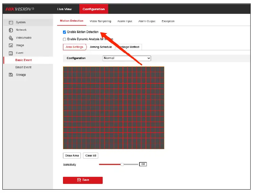
Task: Click the Sensitivity value input box
Action: tap(143, 164)
